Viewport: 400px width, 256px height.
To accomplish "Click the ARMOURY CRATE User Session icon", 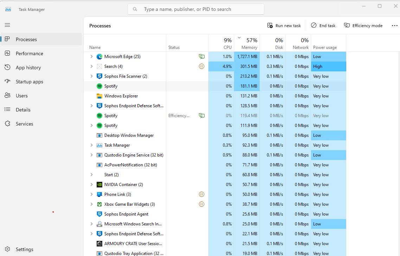I will pyautogui.click(x=99, y=244).
